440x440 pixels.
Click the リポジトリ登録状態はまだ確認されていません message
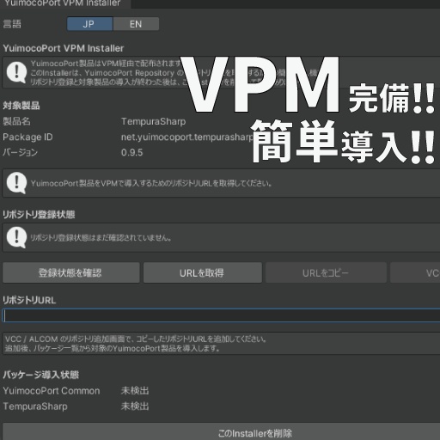click(101, 238)
